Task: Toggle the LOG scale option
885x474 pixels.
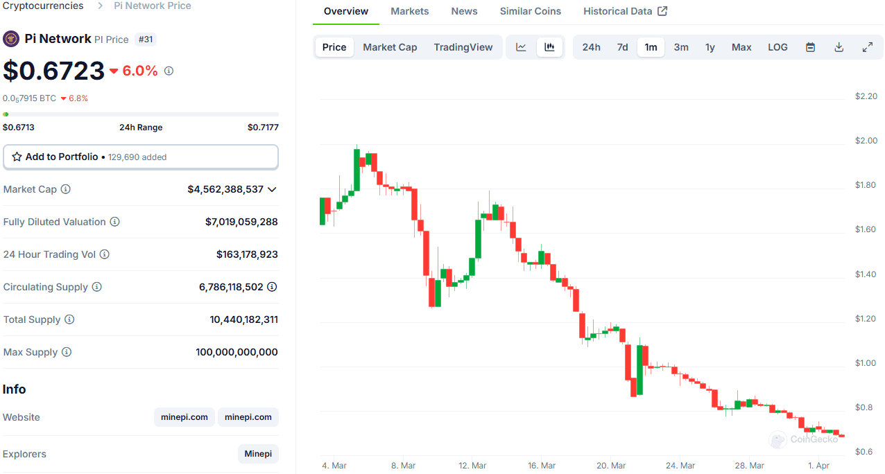Action: pos(777,47)
